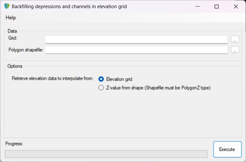Click the "Progress:" label
This screenshot has height=162, width=246.
pyautogui.click(x=14, y=143)
